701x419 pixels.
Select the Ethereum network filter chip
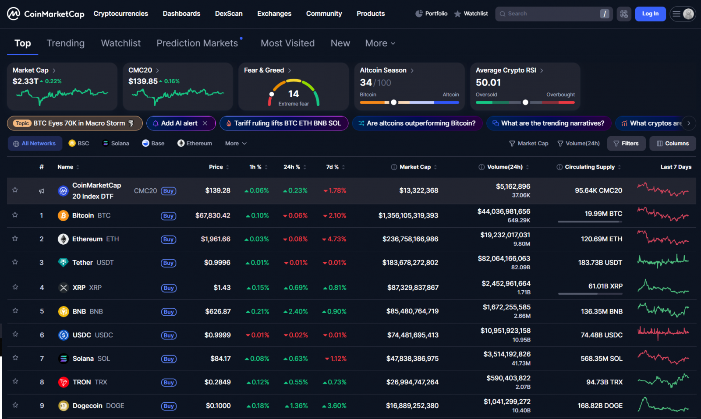tap(195, 143)
